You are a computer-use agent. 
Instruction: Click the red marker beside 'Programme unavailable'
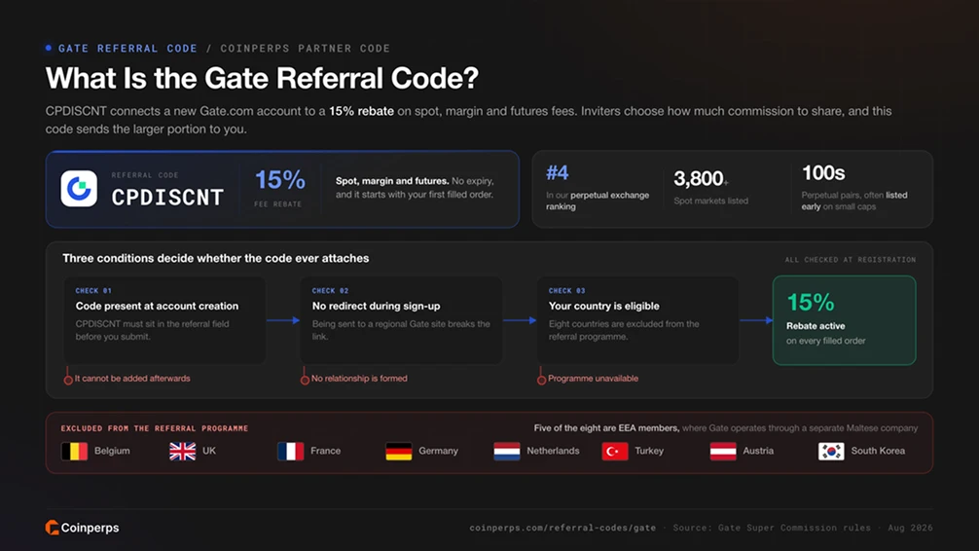(x=541, y=380)
